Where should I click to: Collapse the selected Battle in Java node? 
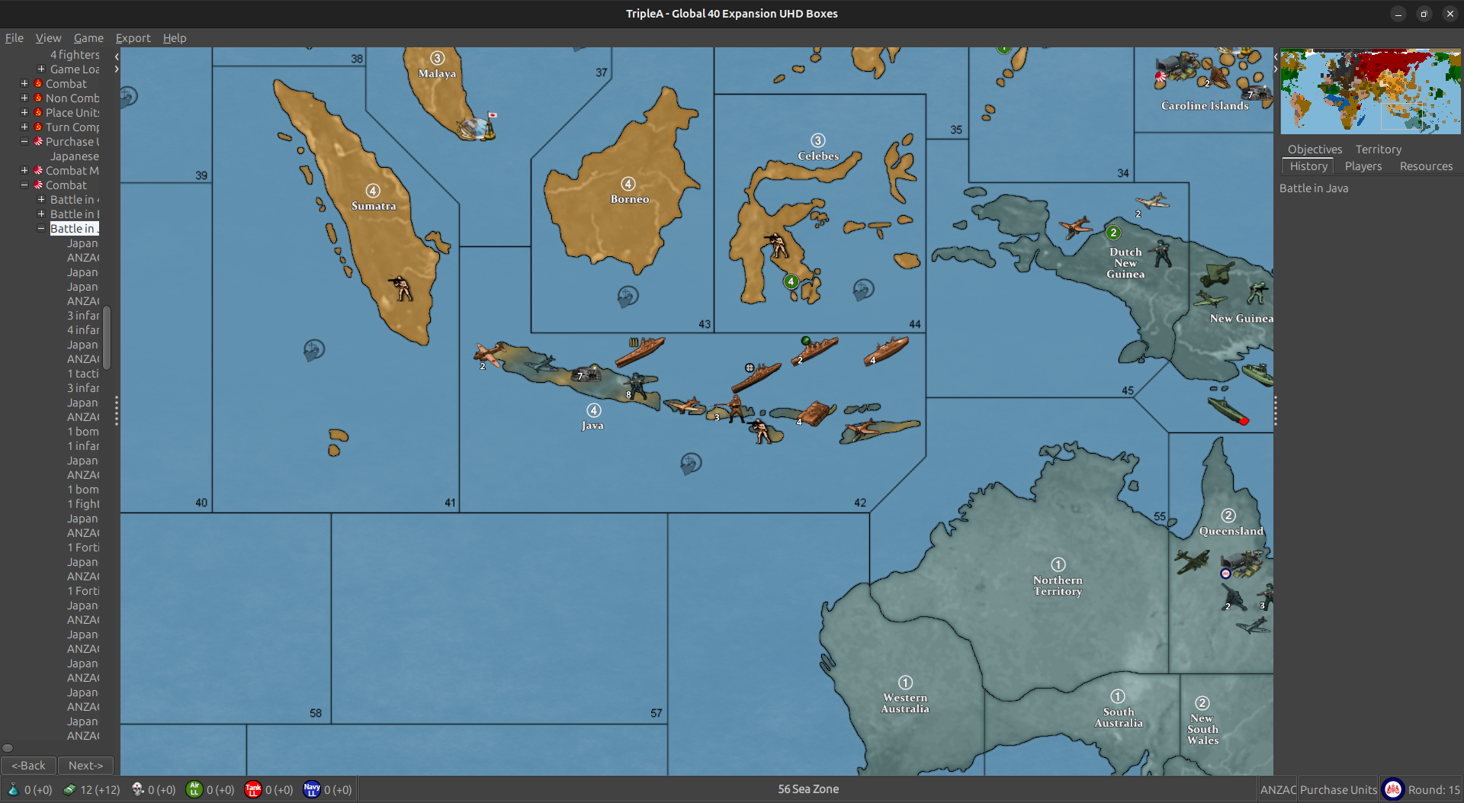click(41, 229)
